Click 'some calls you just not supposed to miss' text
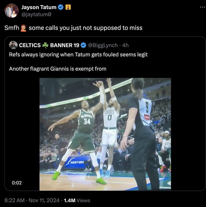Screen dimensions: 206x207 click(x=85, y=28)
